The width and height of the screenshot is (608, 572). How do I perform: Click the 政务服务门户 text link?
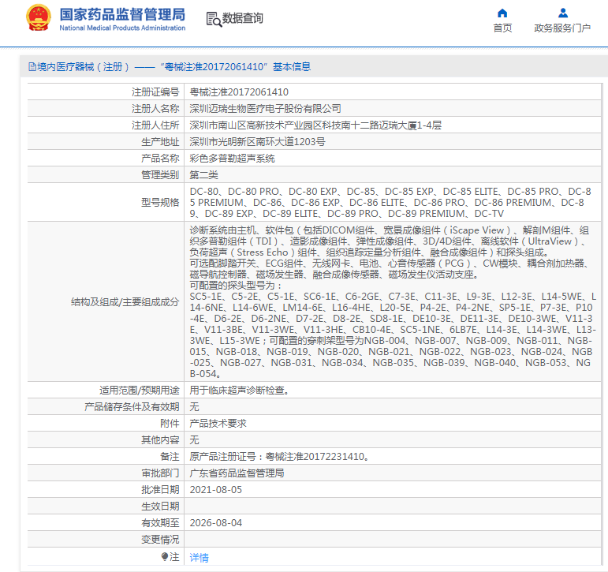pos(562,28)
